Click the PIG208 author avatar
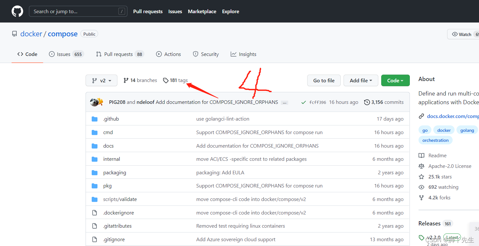479x246 pixels. click(94, 102)
